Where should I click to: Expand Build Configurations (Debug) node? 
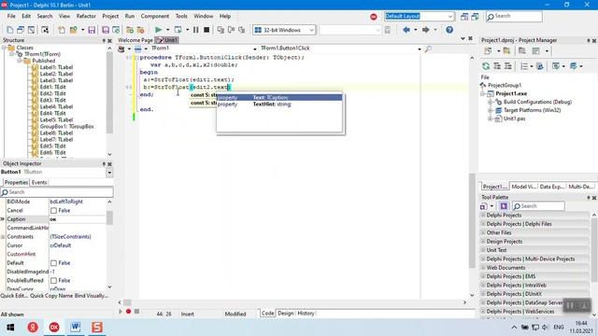tap(490, 102)
